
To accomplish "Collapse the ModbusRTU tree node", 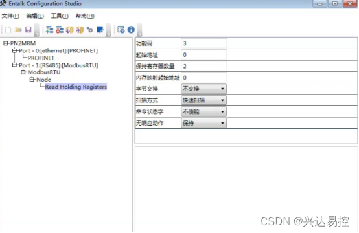I will [x=23, y=72].
